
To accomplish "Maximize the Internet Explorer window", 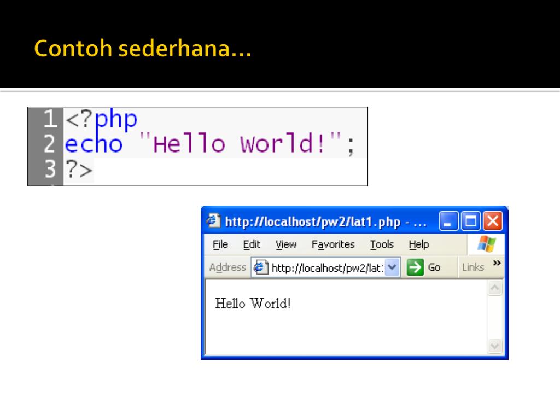I will (471, 221).
